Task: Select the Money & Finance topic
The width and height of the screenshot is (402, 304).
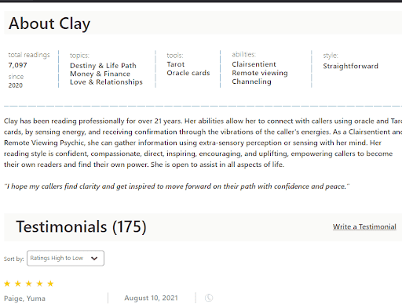Action: (100, 74)
